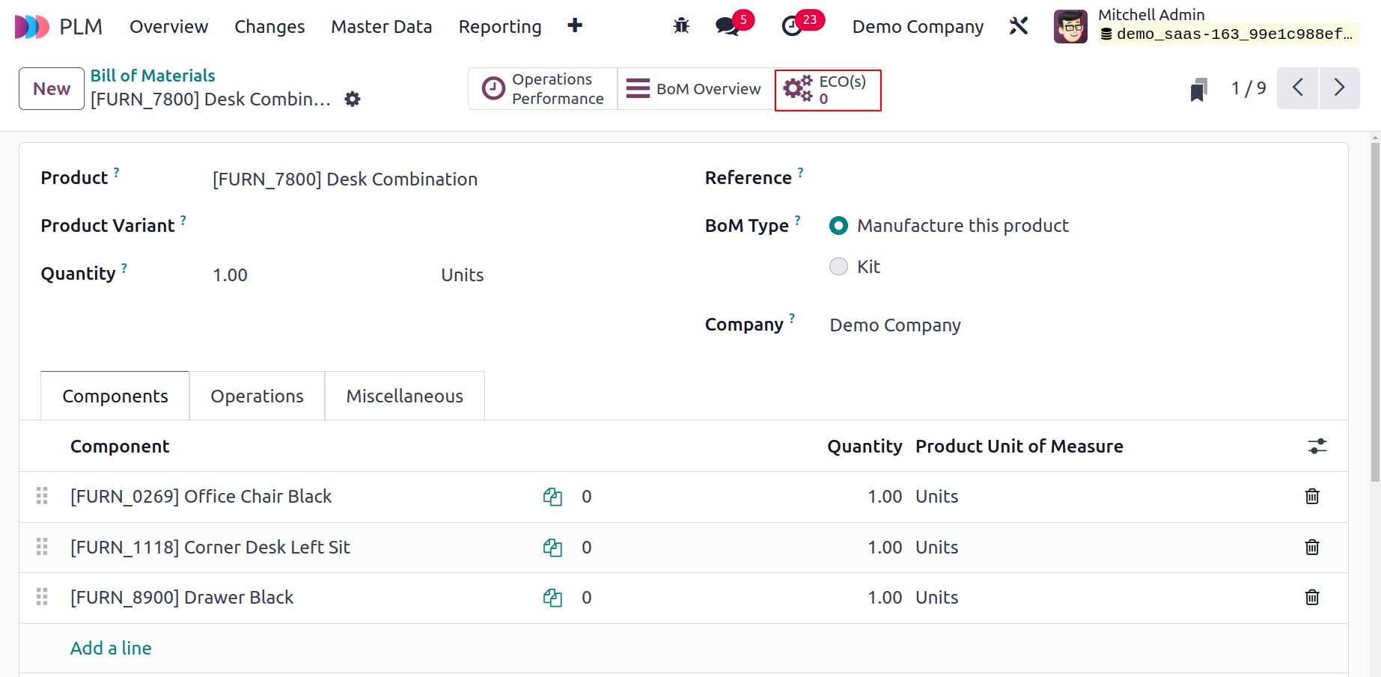
Task: Click the help mark next to Product
Action: 116,172
